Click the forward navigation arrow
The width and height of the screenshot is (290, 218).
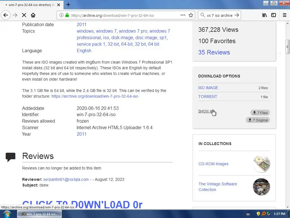(x=15, y=15)
